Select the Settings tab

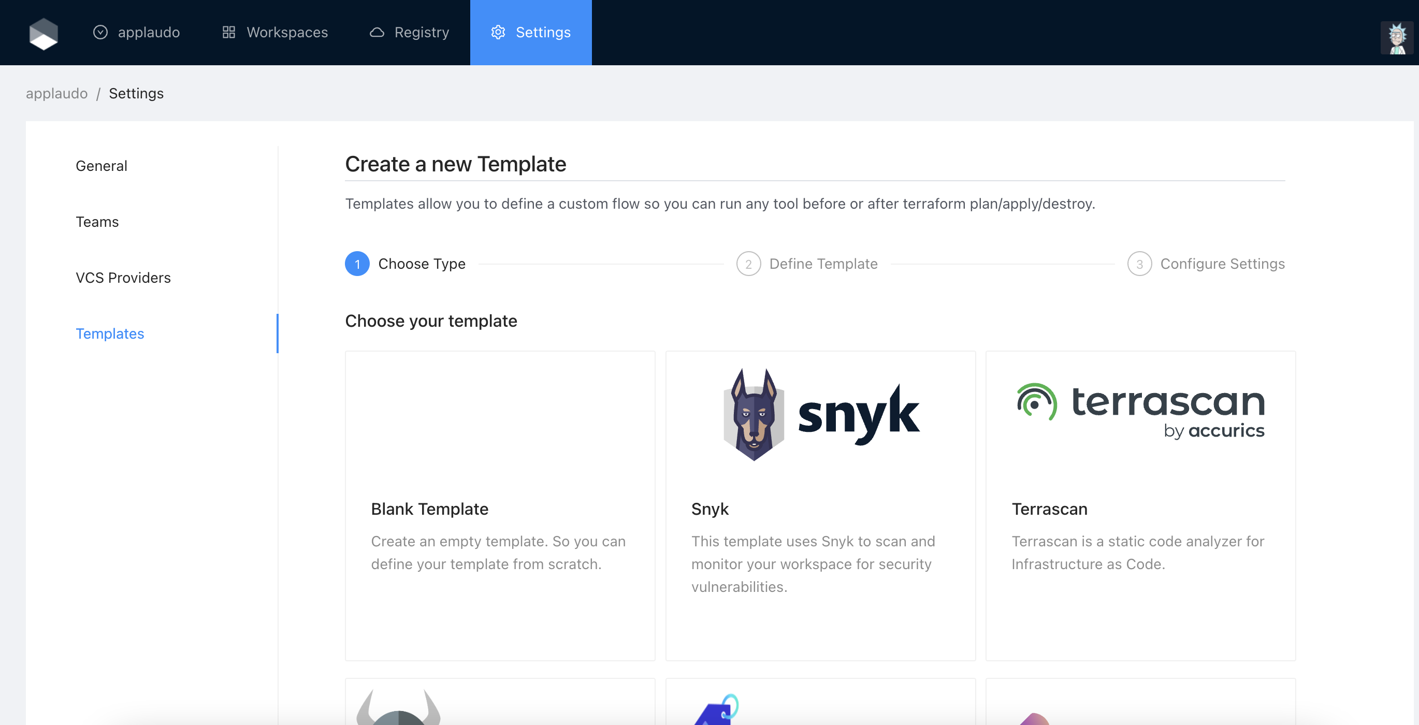pyautogui.click(x=530, y=33)
